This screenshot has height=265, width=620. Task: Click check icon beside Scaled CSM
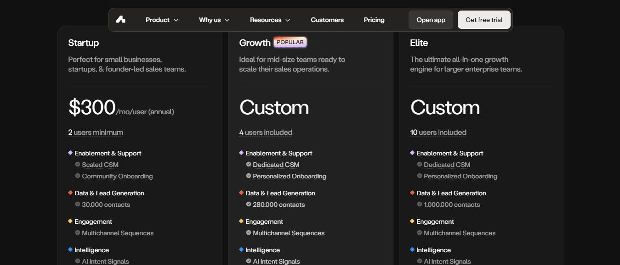pos(78,164)
